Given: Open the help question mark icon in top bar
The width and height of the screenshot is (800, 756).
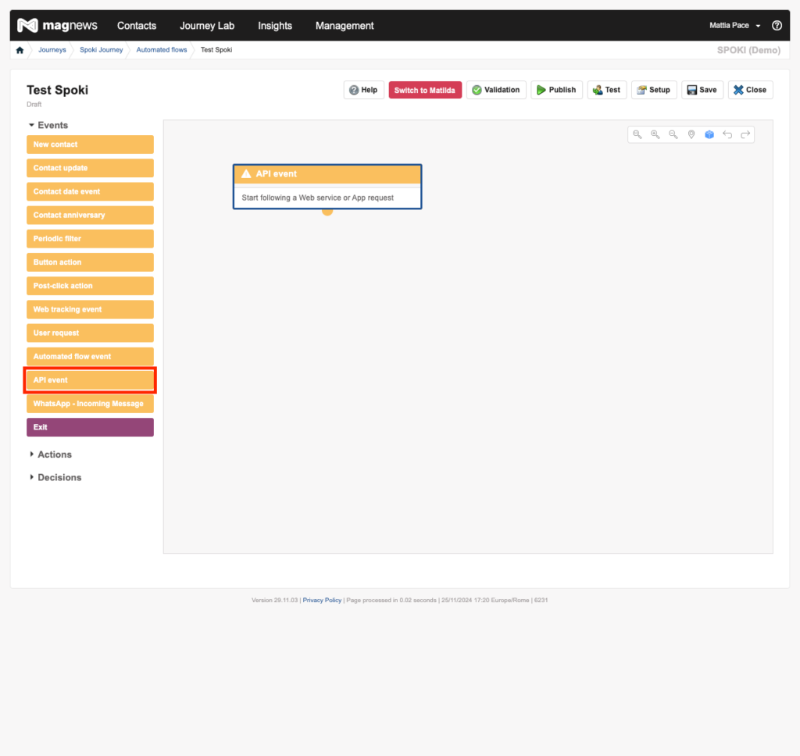Looking at the screenshot, I should coord(777,26).
